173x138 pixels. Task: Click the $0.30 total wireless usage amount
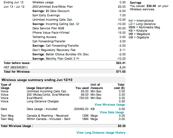point(122,126)
